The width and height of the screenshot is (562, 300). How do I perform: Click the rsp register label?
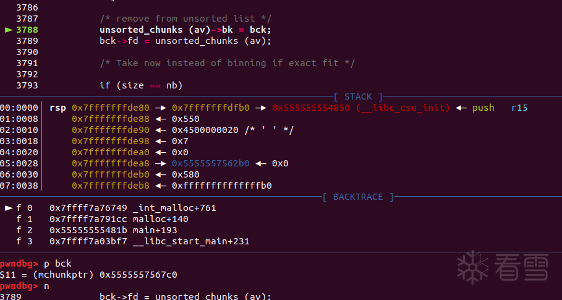point(57,108)
